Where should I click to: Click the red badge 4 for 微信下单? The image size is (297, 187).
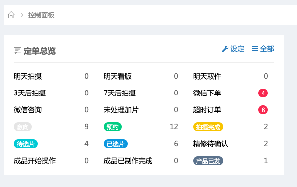click(x=263, y=93)
